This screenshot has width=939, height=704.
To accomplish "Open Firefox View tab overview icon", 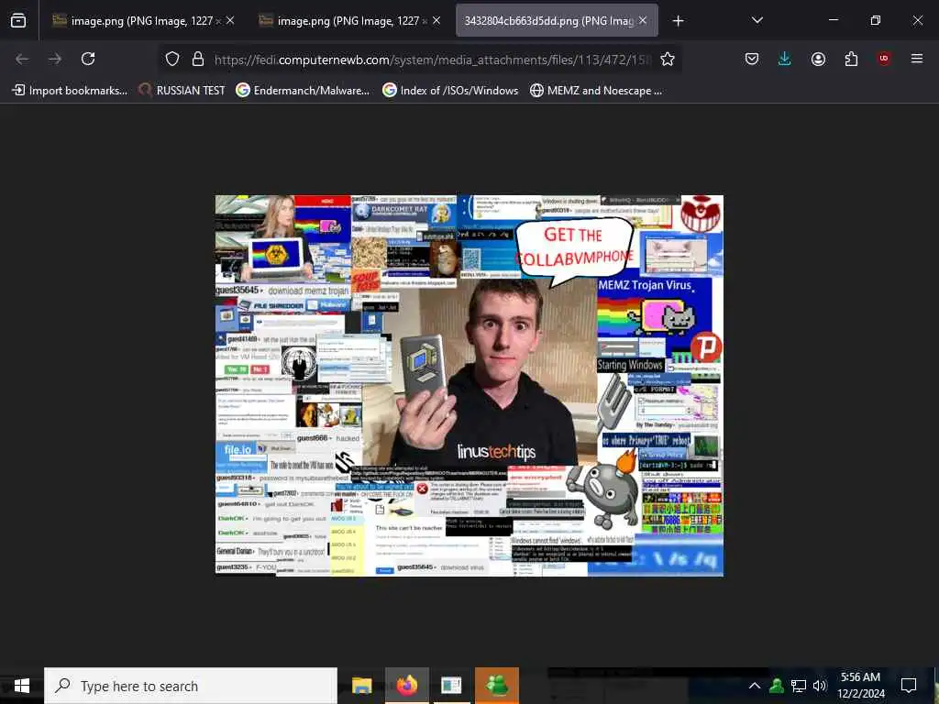I will pos(18,20).
